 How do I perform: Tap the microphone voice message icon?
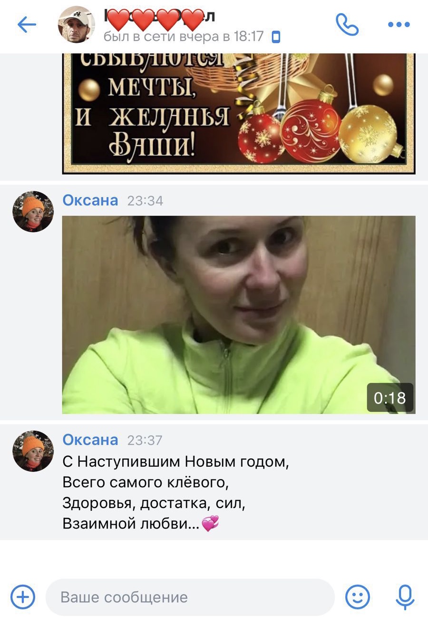[x=405, y=597]
